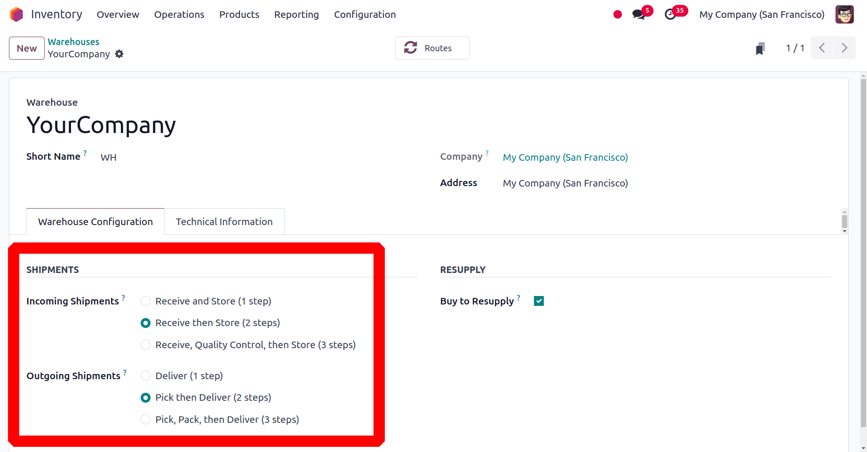Click the Routes smart button
867x452 pixels.
point(432,48)
